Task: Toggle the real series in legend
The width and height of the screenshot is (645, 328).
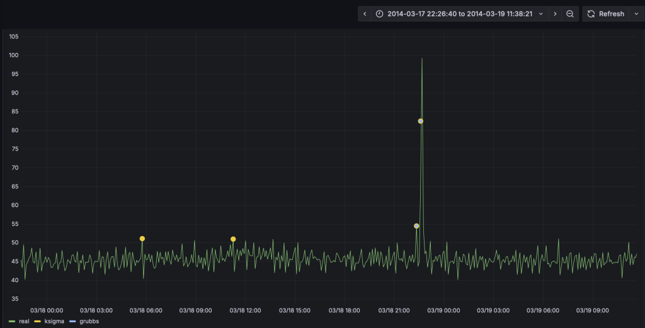Action: 24,321
